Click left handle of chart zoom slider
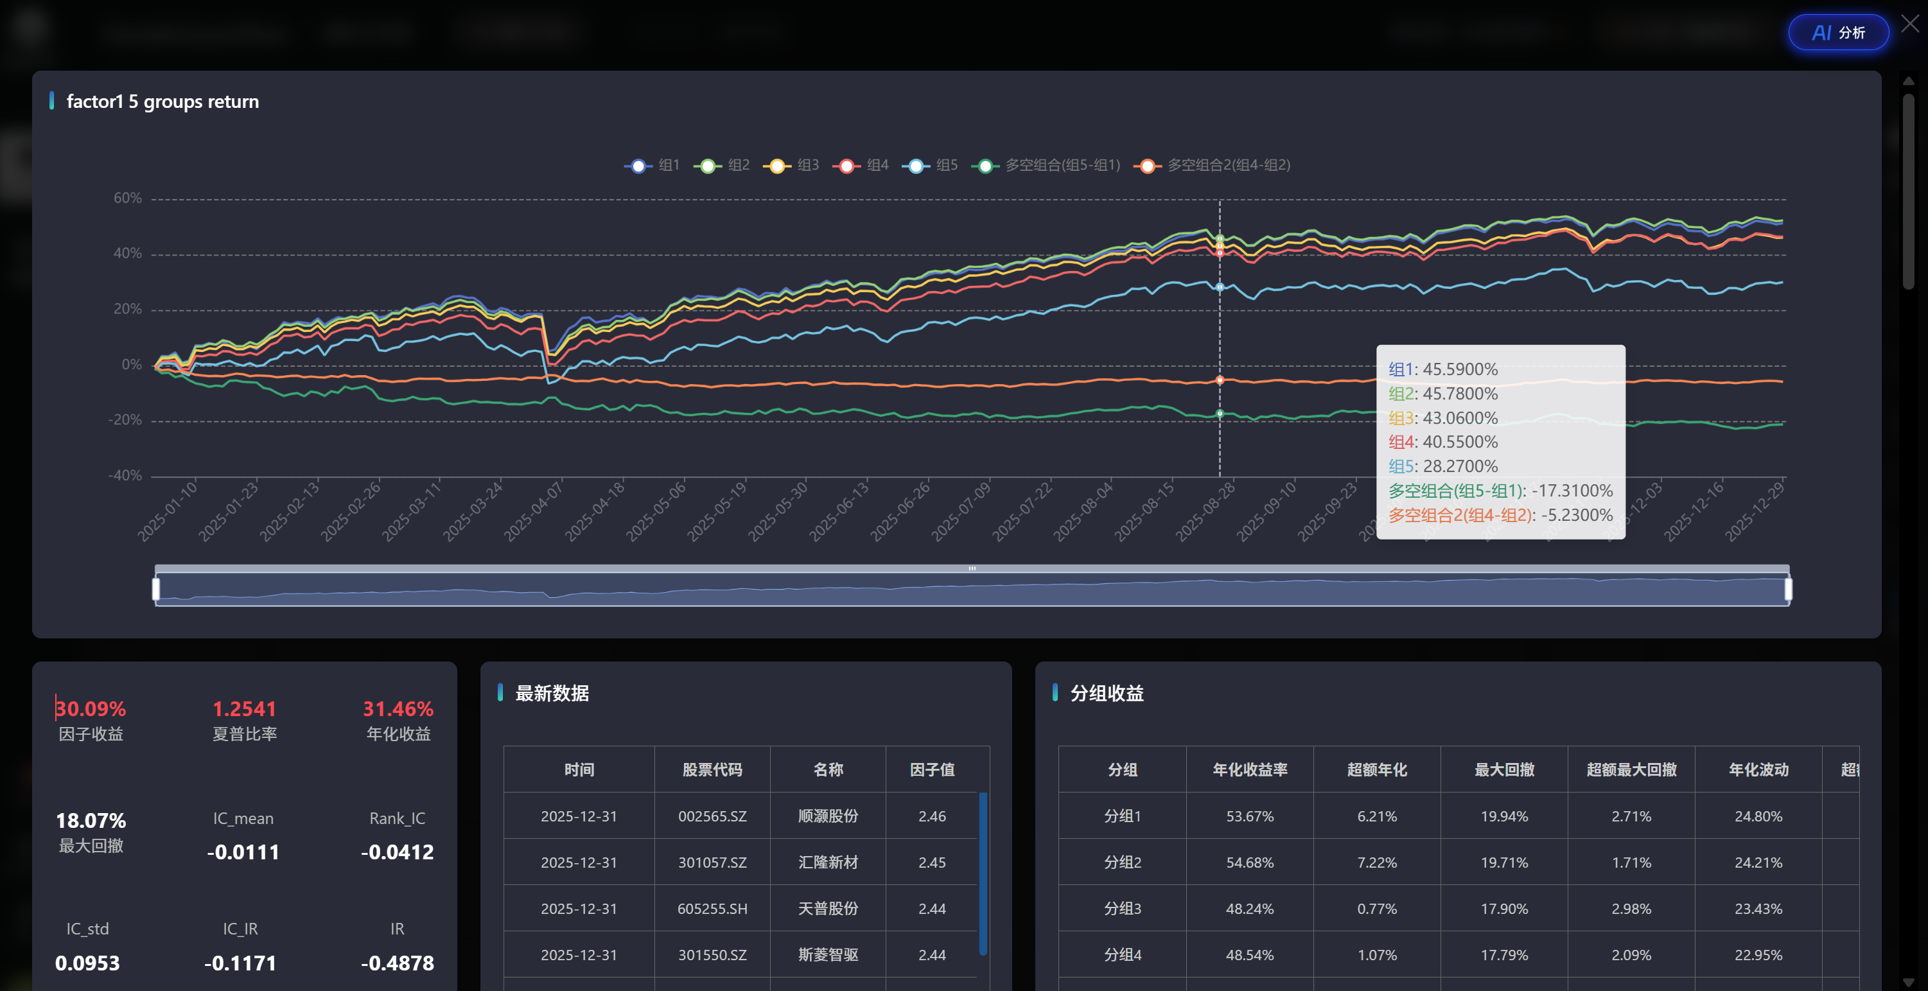The width and height of the screenshot is (1928, 991). pos(155,589)
